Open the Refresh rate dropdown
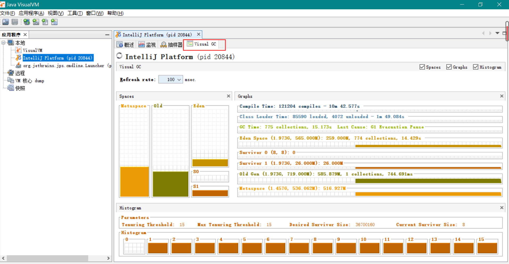This screenshot has width=509, height=264. 171,79
